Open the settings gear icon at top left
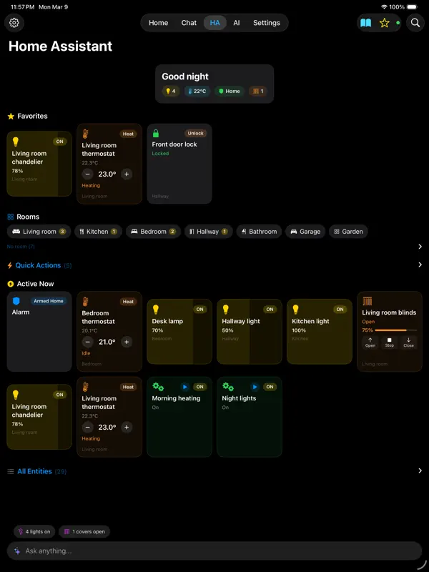 (14, 23)
